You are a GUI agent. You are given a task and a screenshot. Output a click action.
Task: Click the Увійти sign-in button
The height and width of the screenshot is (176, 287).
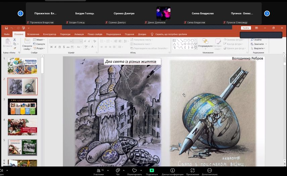click(x=246, y=28)
